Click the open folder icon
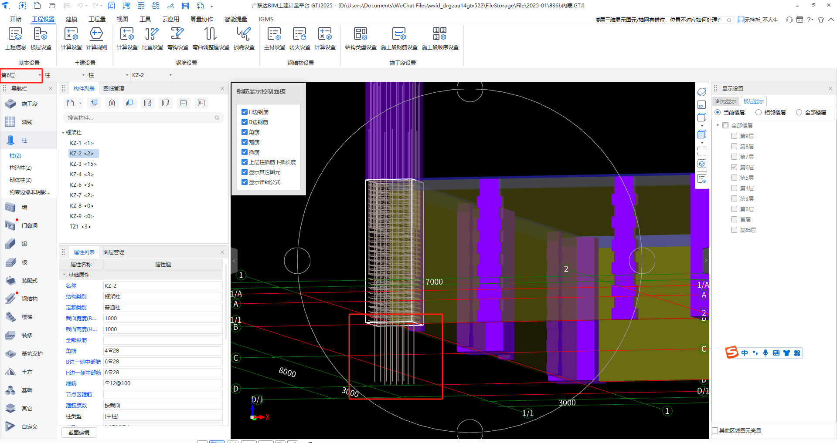Screen dimensions: 837x443 (52, 6)
